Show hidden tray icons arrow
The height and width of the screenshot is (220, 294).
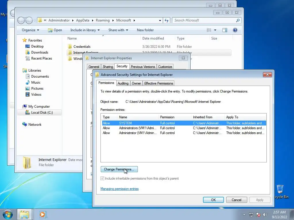(x=244, y=215)
